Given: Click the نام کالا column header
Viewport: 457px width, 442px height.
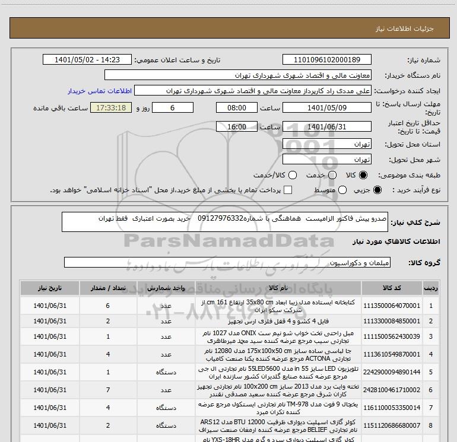Looking at the screenshot, I should click(x=278, y=288).
